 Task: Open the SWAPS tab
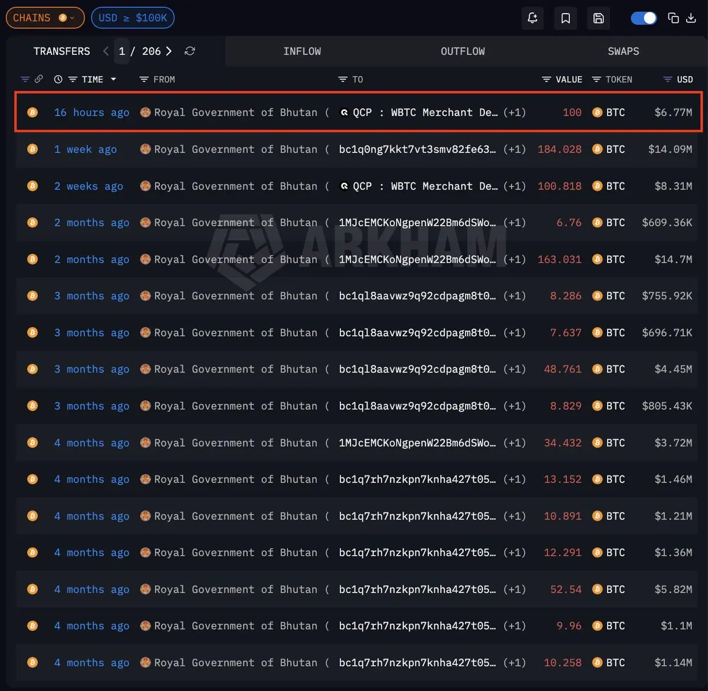(x=623, y=51)
